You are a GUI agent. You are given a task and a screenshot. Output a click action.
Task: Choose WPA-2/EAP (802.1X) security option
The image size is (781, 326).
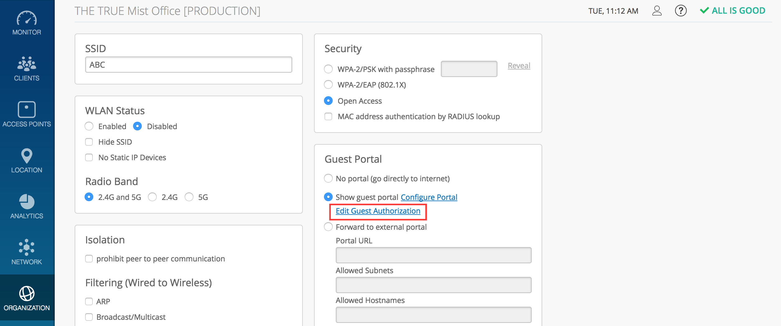pos(328,85)
